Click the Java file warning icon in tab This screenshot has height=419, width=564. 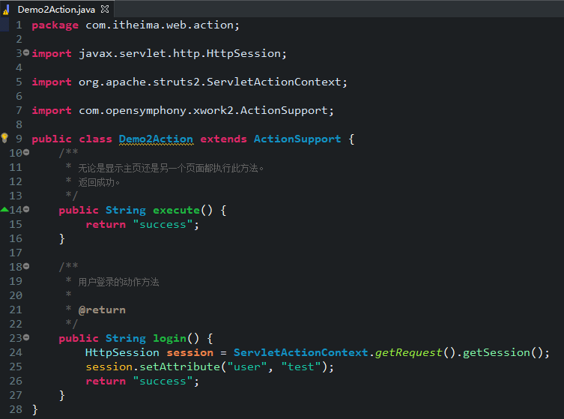pyautogui.click(x=5, y=10)
